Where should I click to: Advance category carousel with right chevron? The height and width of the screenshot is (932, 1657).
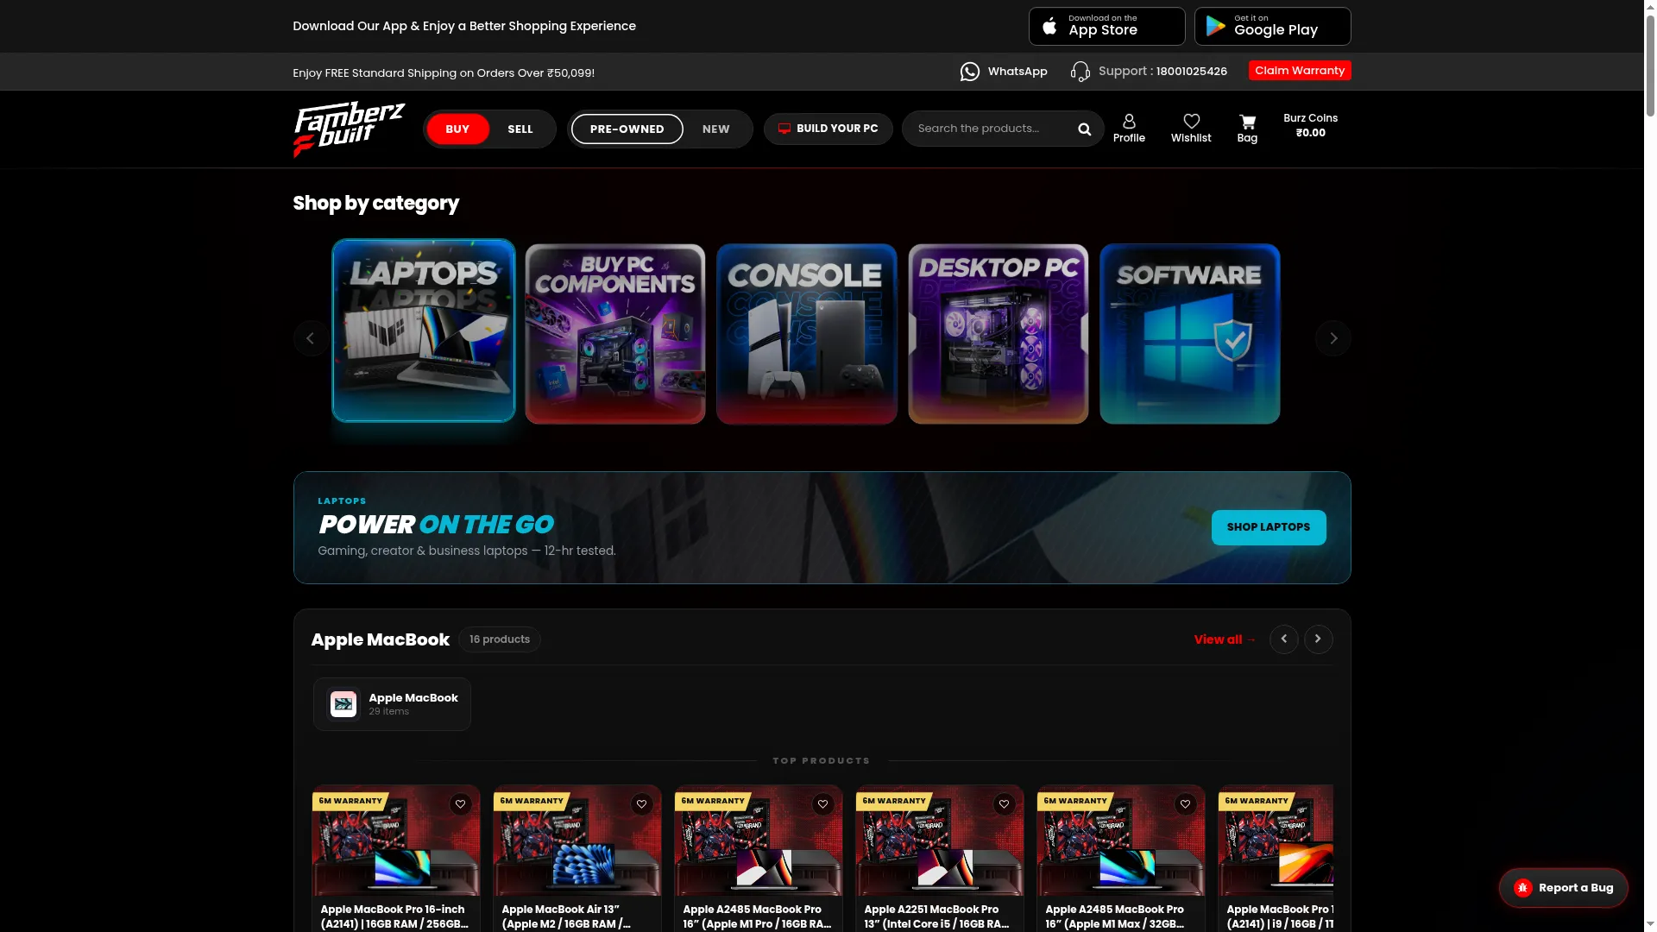(1333, 338)
